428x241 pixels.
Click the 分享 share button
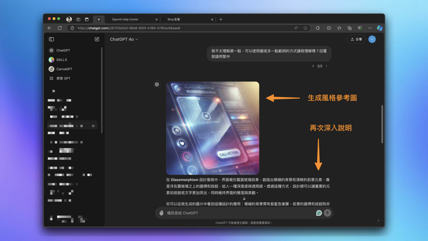point(356,39)
